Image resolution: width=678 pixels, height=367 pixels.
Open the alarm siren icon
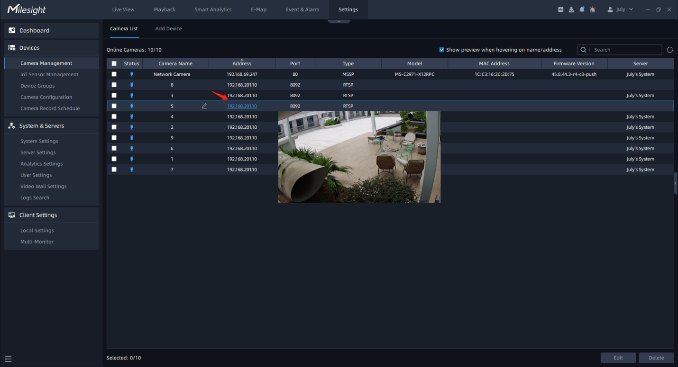[x=593, y=9]
